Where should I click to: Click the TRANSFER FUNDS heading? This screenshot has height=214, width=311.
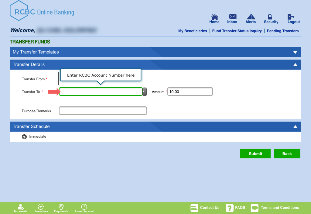30,42
